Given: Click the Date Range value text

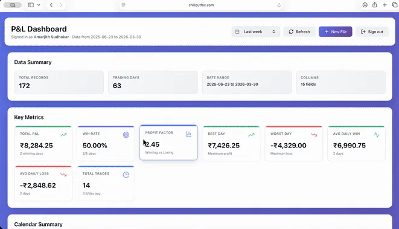Looking at the screenshot, I should tap(232, 85).
